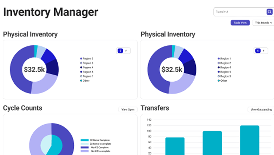Click the Transfer # search field
The width and height of the screenshot is (274, 155).
click(239, 12)
